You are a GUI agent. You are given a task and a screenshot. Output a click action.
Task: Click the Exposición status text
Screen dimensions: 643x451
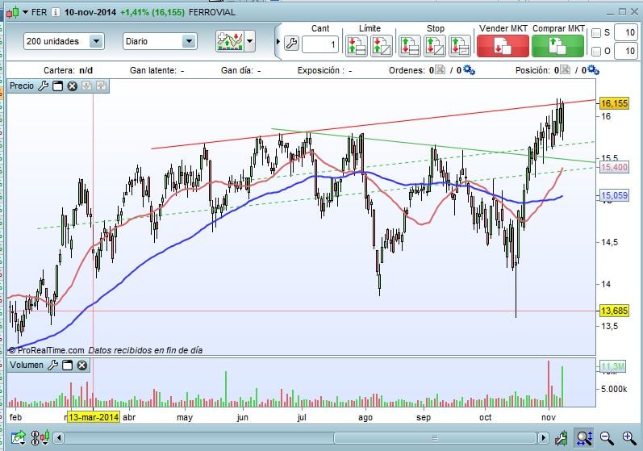325,70
